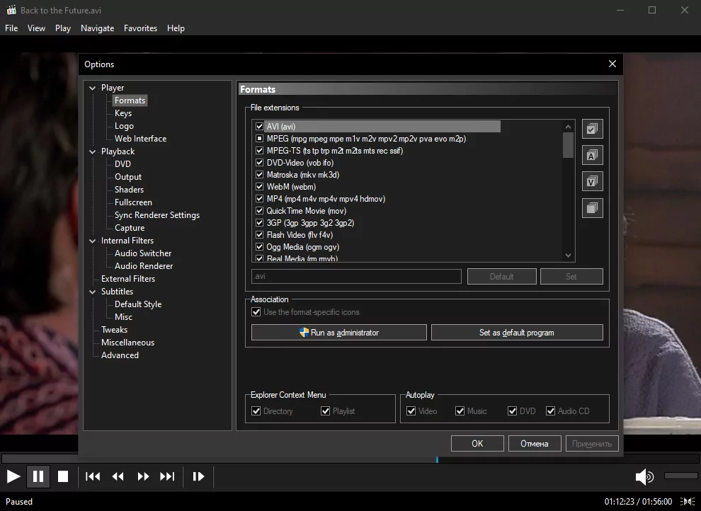Image resolution: width=701 pixels, height=511 pixels.
Task: Open Sync Renderer Settings page
Action: 157,215
